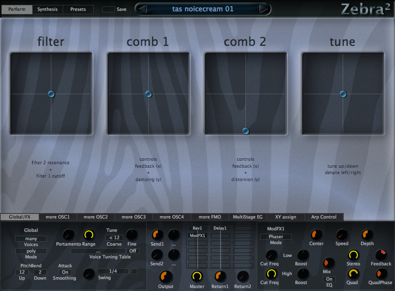This screenshot has width=395, height=291.
Task: Open the Presets tab
Action: (x=78, y=9)
